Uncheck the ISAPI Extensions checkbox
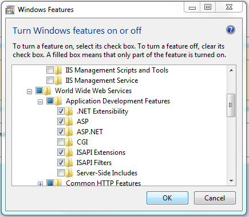The width and height of the screenshot is (249, 217). [x=61, y=152]
